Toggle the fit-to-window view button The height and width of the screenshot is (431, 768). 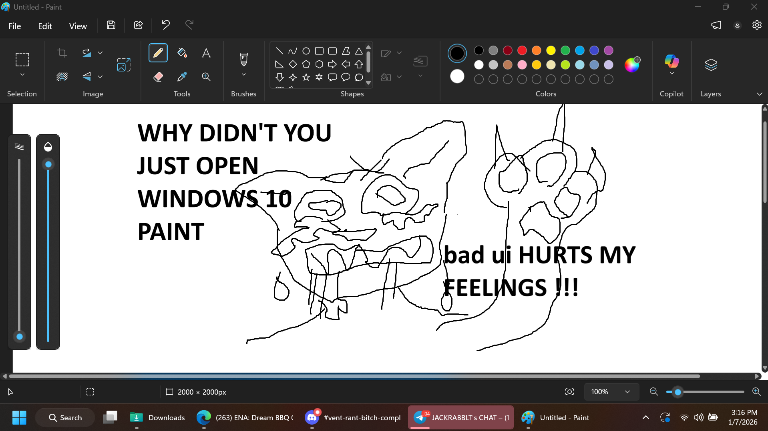(x=569, y=392)
